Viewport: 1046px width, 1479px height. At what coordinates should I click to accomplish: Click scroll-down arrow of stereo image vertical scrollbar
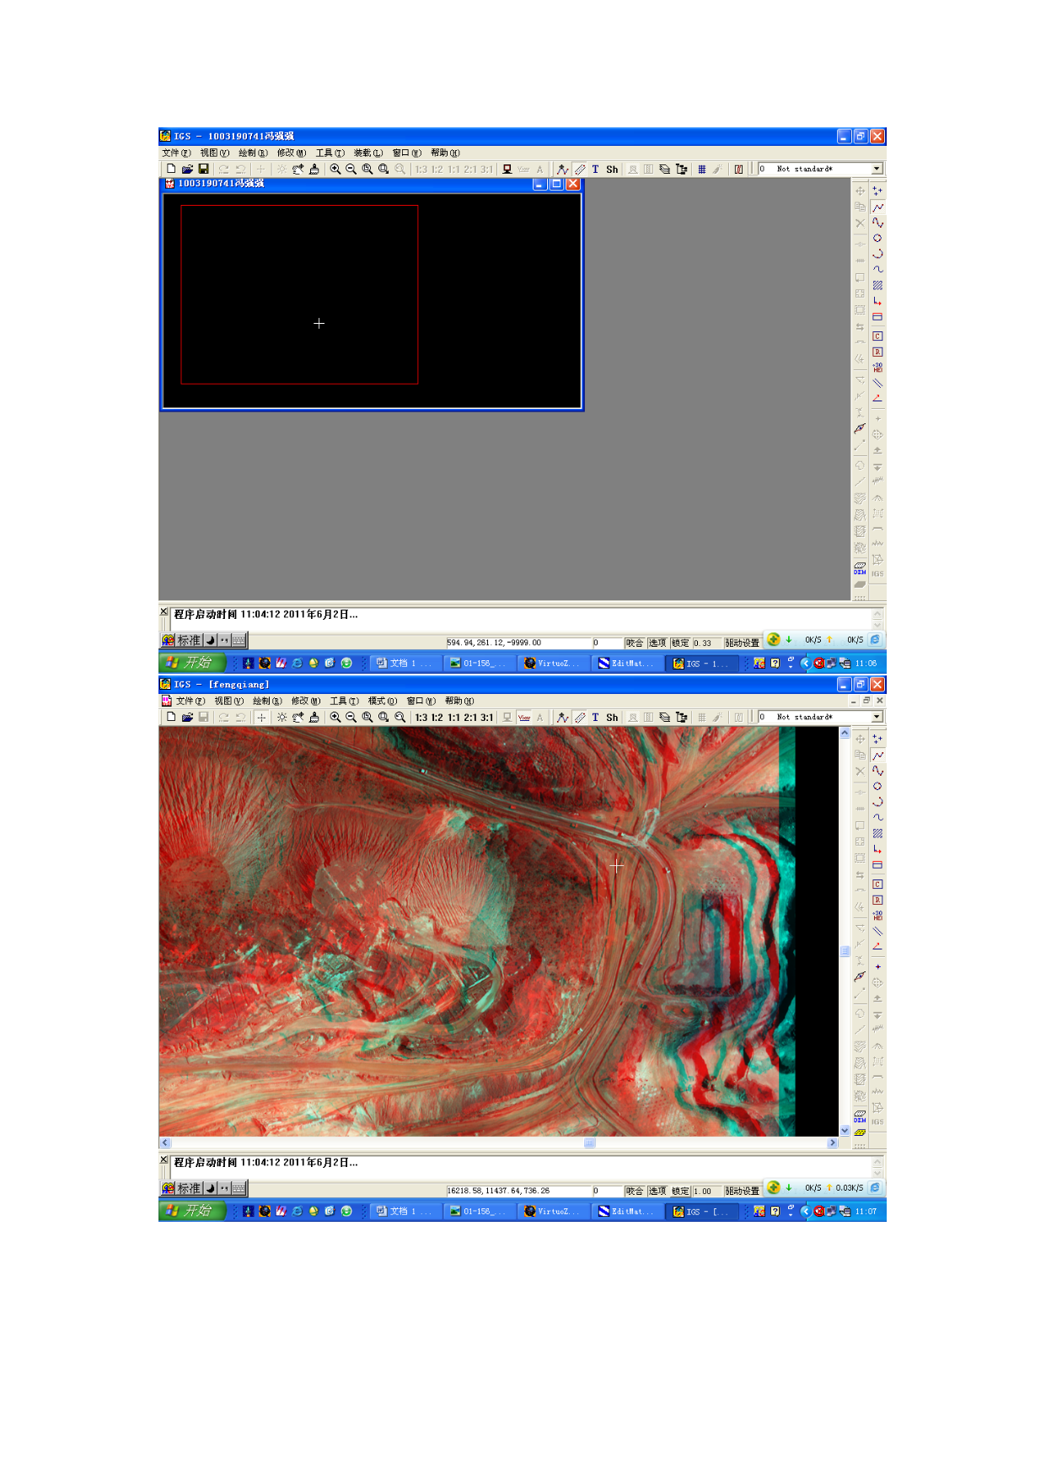845,1130
